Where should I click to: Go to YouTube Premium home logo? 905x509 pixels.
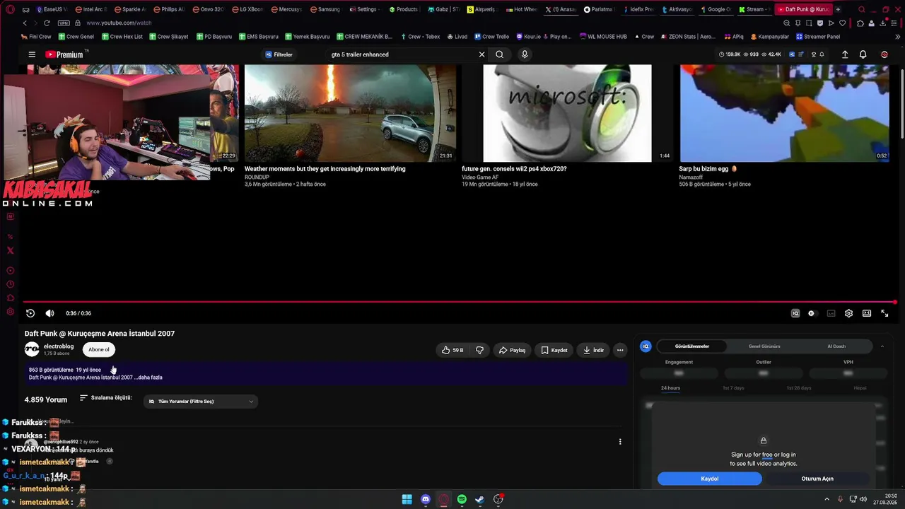[x=64, y=54]
